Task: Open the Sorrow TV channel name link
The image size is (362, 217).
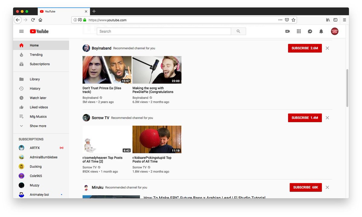Action: [100, 118]
